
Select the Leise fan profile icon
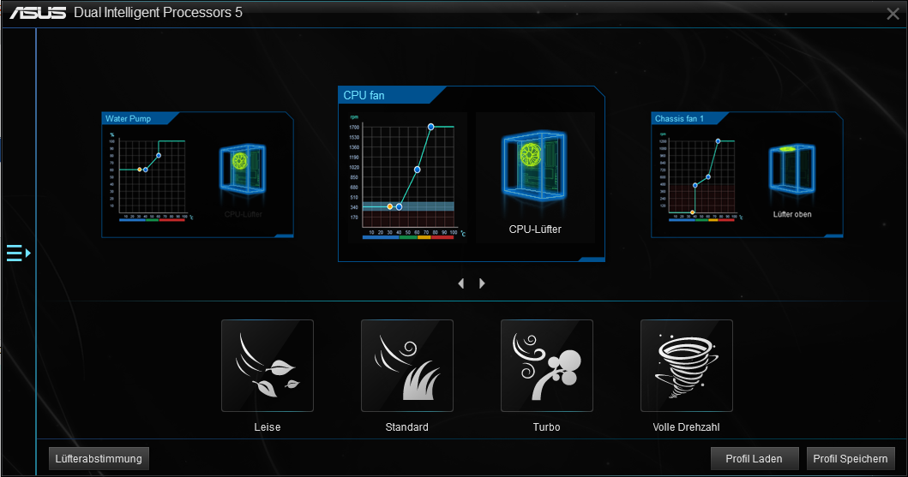268,366
